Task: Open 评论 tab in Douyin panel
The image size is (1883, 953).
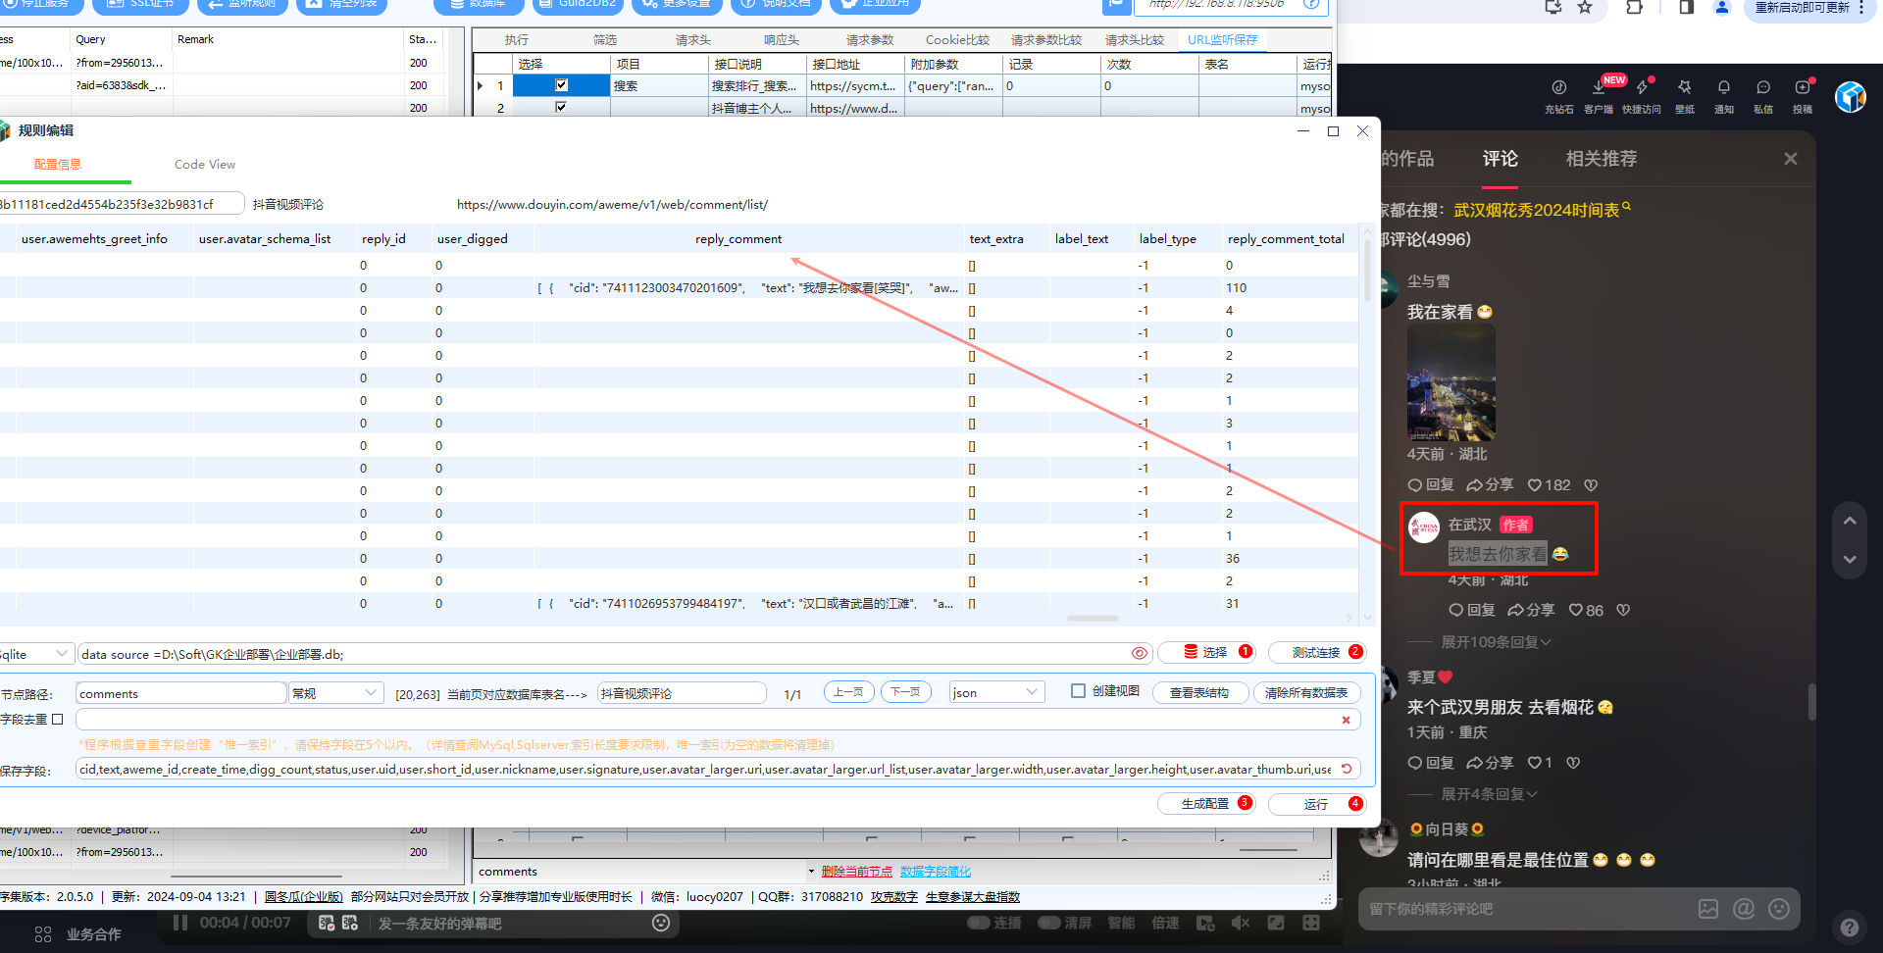Action: point(1501,159)
